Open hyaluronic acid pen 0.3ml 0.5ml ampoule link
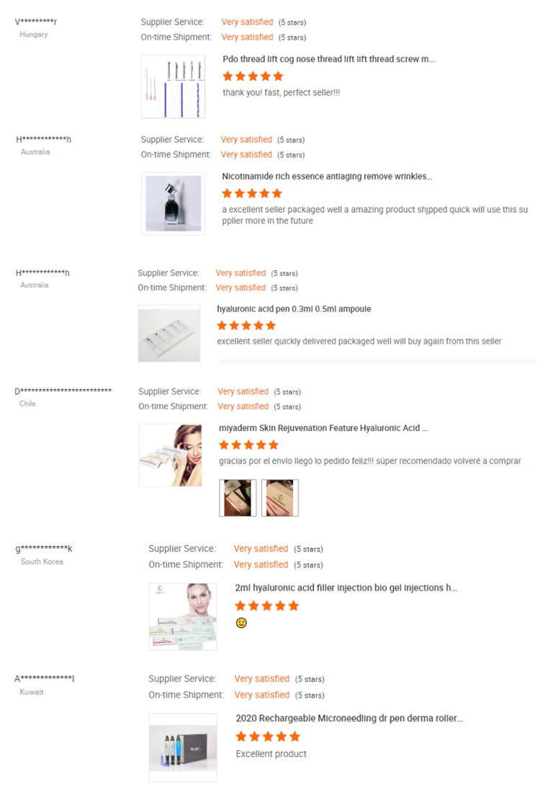The image size is (540, 785). pos(294,309)
